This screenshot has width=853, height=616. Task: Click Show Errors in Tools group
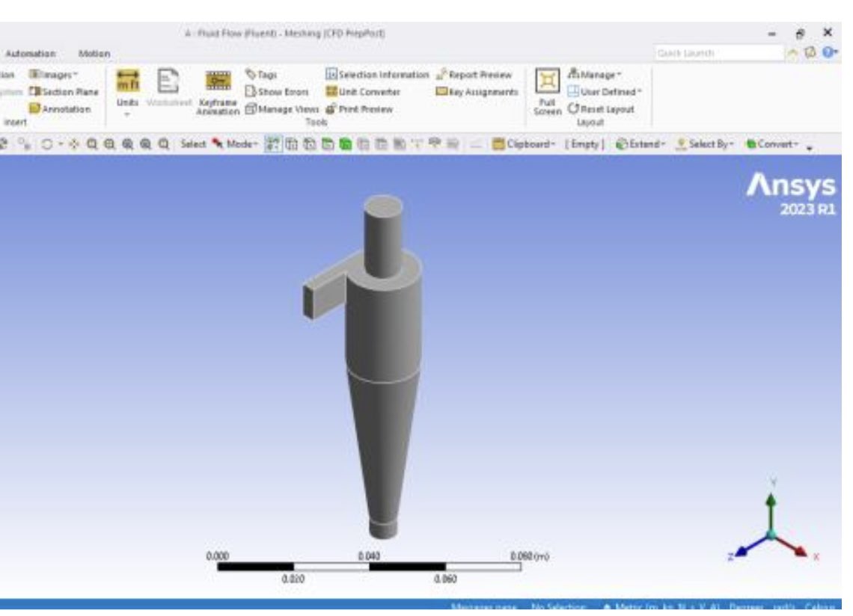point(277,91)
